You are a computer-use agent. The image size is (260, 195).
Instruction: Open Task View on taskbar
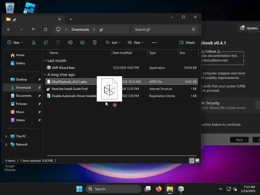pos(148,189)
